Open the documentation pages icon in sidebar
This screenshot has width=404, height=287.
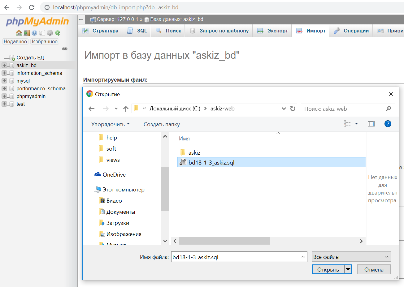click(42, 33)
